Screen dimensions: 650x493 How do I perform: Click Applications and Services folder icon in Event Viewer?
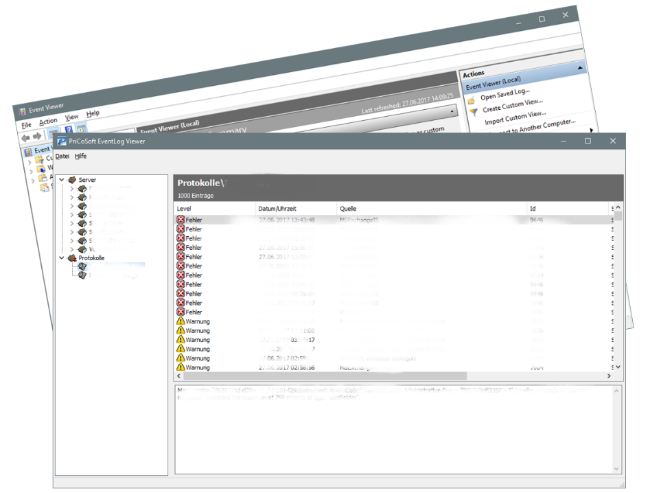43,179
